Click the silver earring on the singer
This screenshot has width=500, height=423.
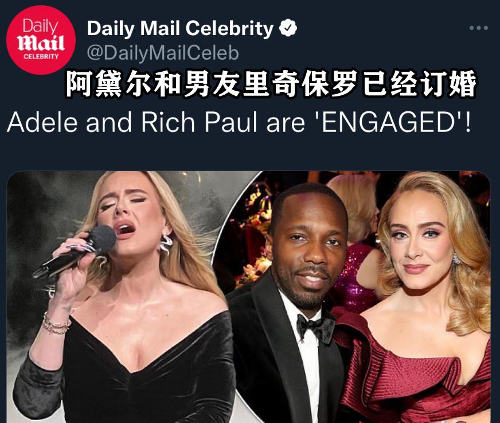[x=166, y=242]
